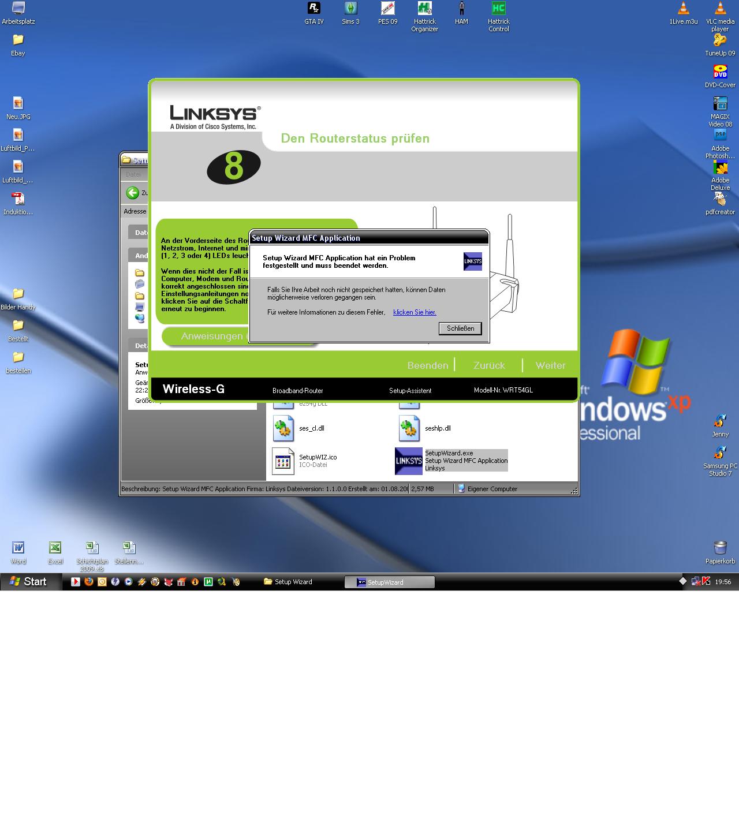Open the 'klicken Sie hier.' link

tap(415, 312)
